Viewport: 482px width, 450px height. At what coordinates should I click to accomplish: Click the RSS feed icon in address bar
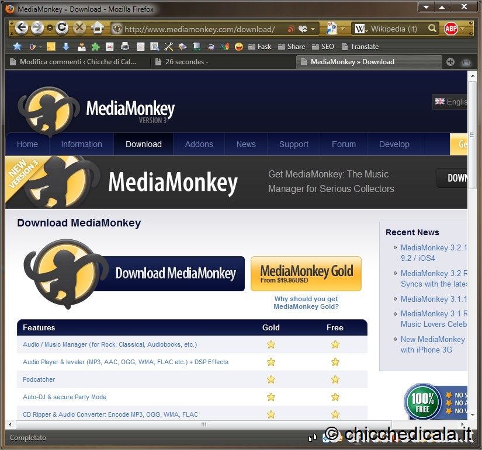[x=290, y=29]
